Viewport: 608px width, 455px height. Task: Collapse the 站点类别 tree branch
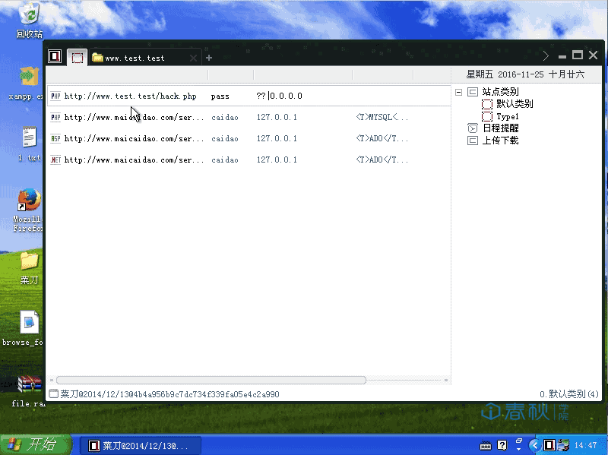click(x=458, y=90)
